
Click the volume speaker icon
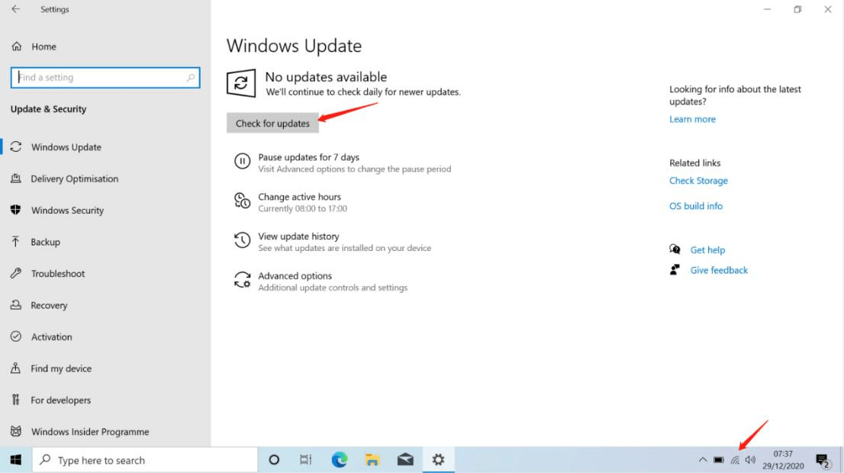pyautogui.click(x=750, y=460)
